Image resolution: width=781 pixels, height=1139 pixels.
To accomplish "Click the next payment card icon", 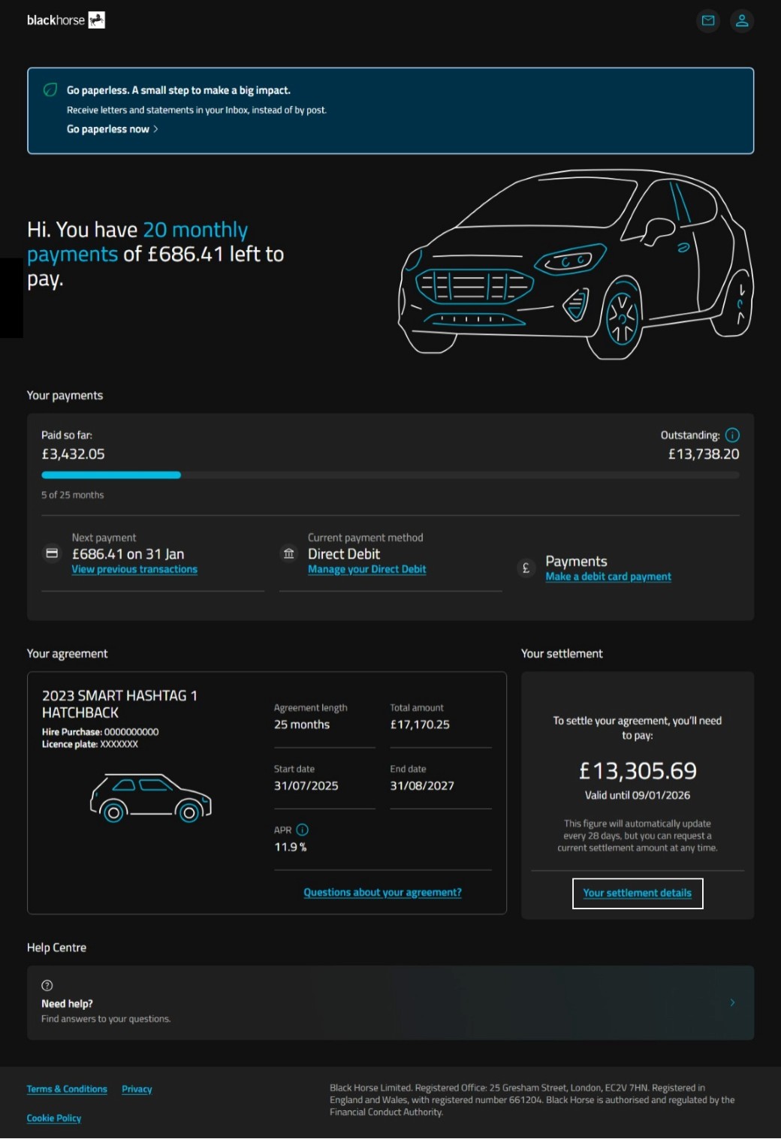I will (52, 553).
